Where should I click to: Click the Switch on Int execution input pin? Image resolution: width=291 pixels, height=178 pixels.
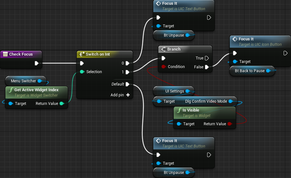coord(82,63)
